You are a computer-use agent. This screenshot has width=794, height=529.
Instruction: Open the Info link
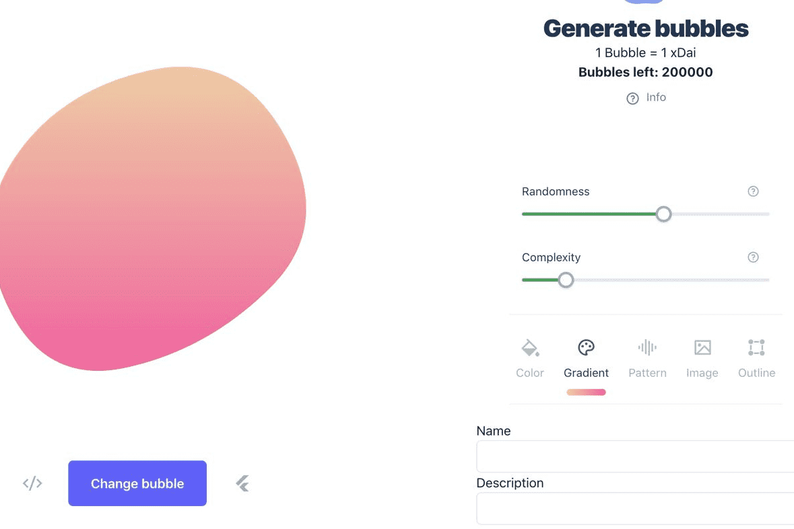point(656,98)
